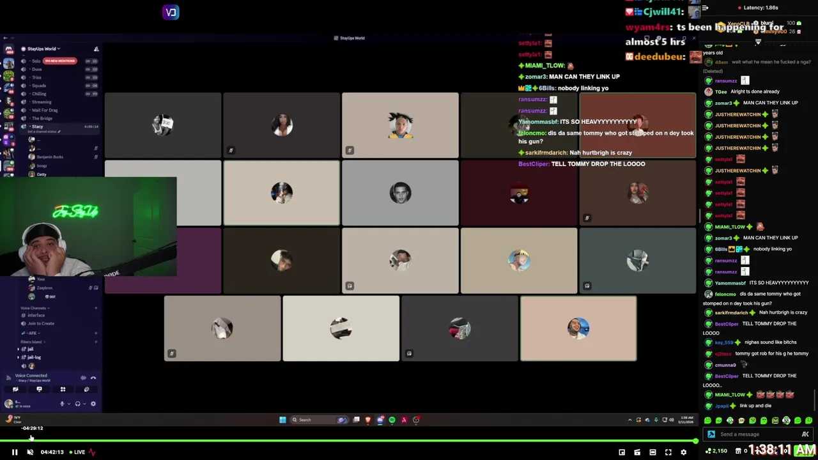
Task: Click the Send a message chat field
Action: pyautogui.click(x=758, y=434)
